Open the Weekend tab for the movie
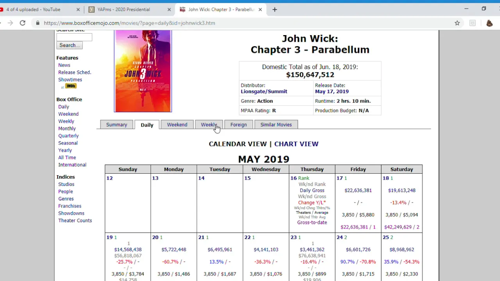Screen dimensions: 500x281 pos(177,124)
